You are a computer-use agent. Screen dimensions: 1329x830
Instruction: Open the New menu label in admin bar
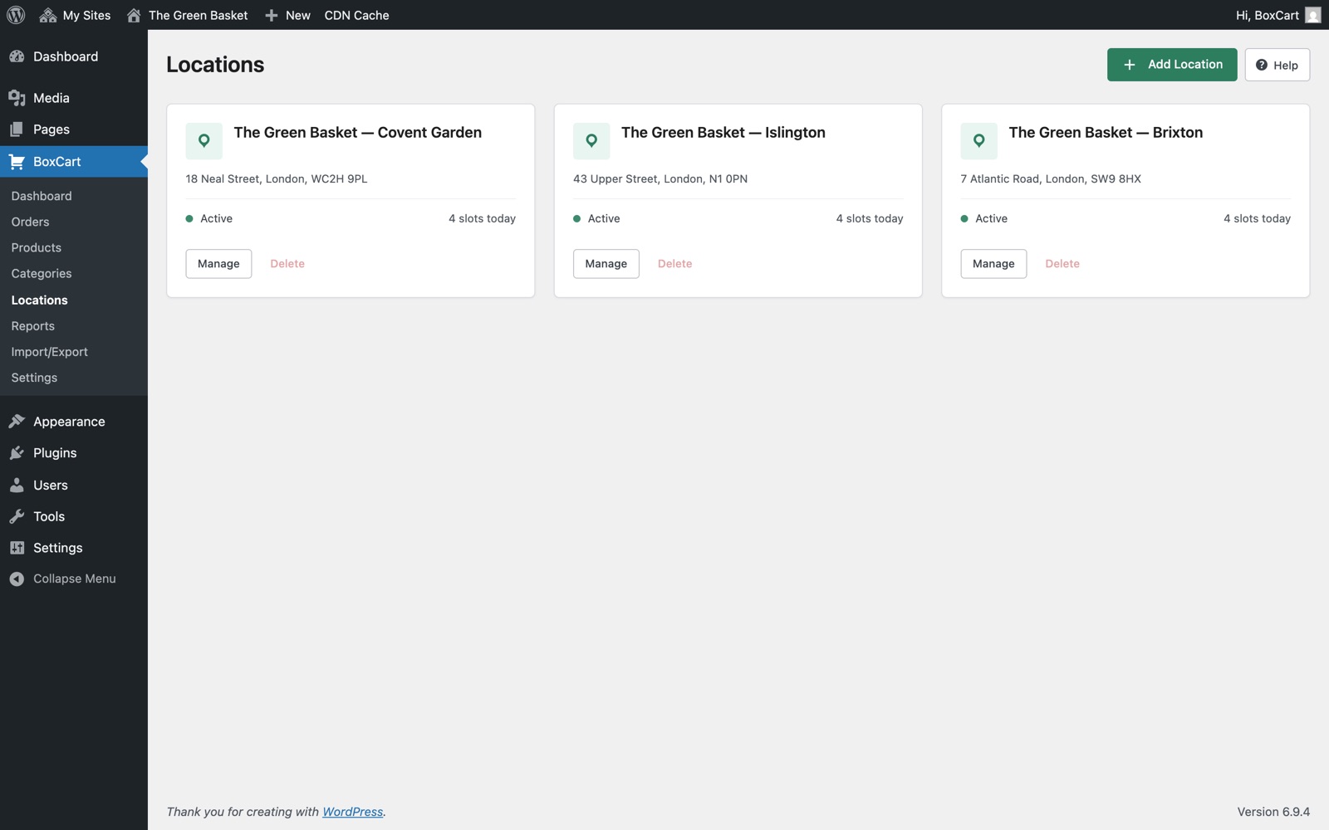pos(298,15)
